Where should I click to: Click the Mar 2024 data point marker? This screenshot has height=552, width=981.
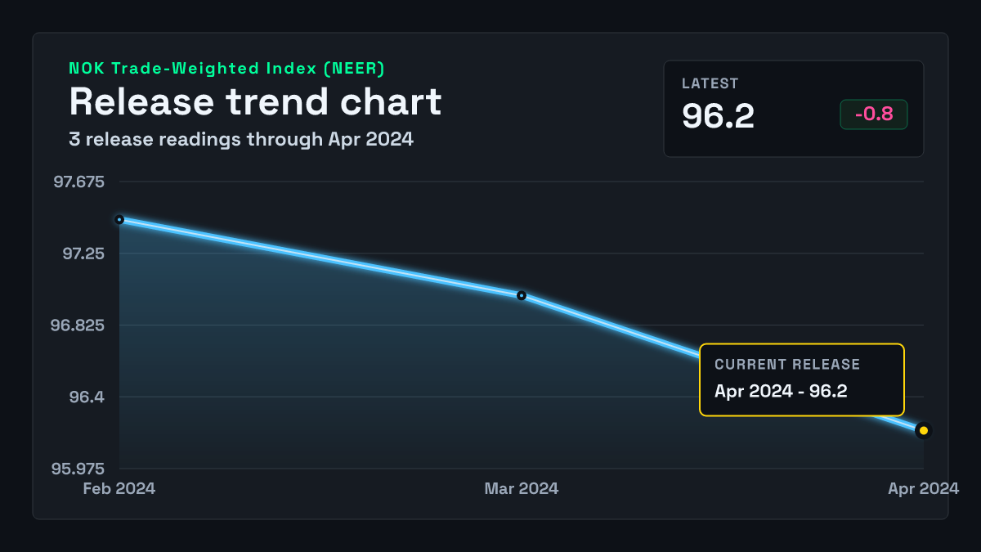(x=522, y=295)
